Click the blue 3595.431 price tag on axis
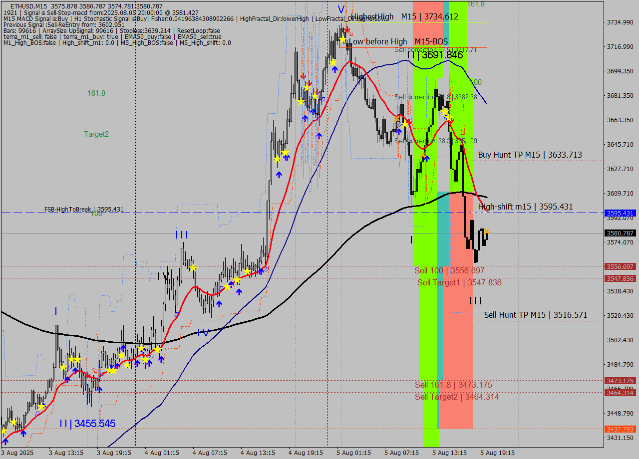The width and height of the screenshot is (639, 459). tap(620, 213)
